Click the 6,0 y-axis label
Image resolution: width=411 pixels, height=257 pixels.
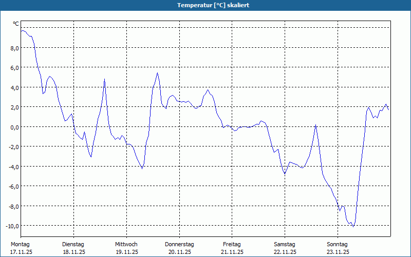(14, 68)
